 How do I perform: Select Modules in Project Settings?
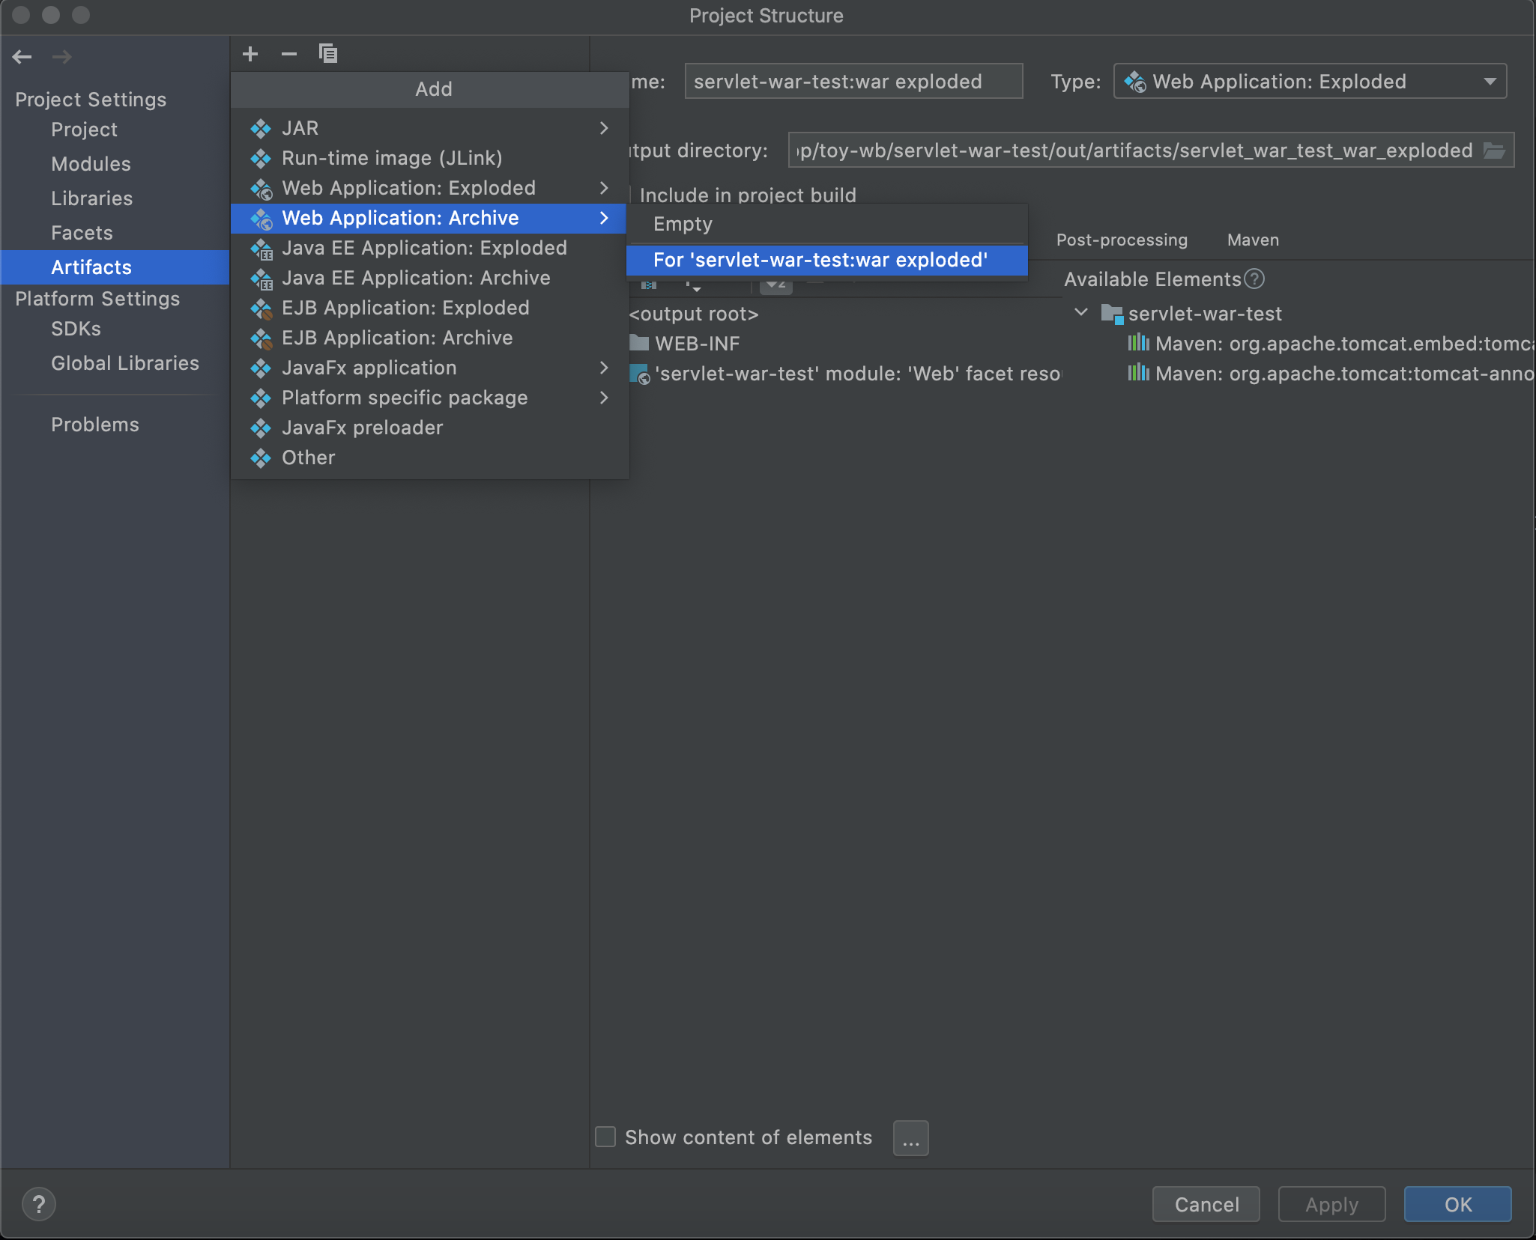point(91,164)
